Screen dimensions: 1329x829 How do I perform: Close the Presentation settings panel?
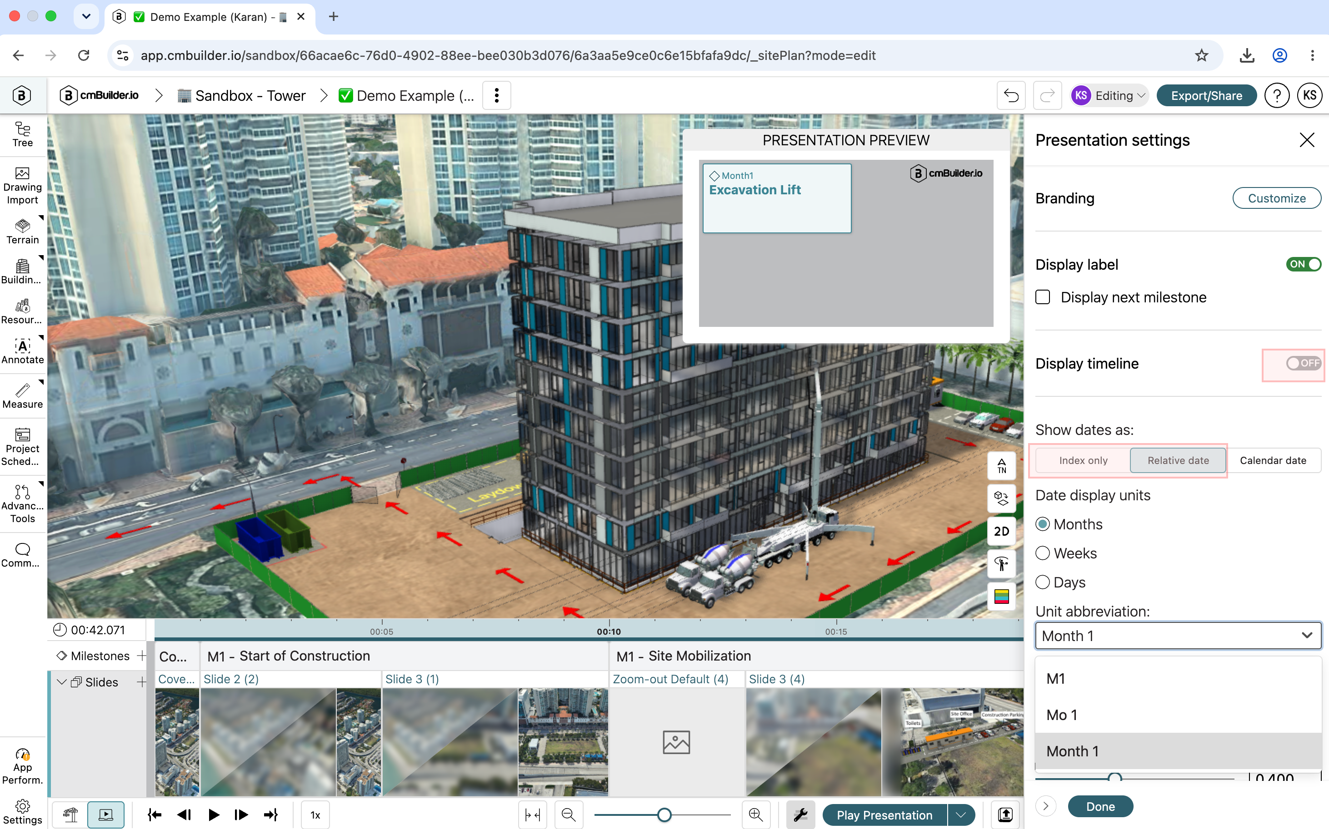[1306, 140]
